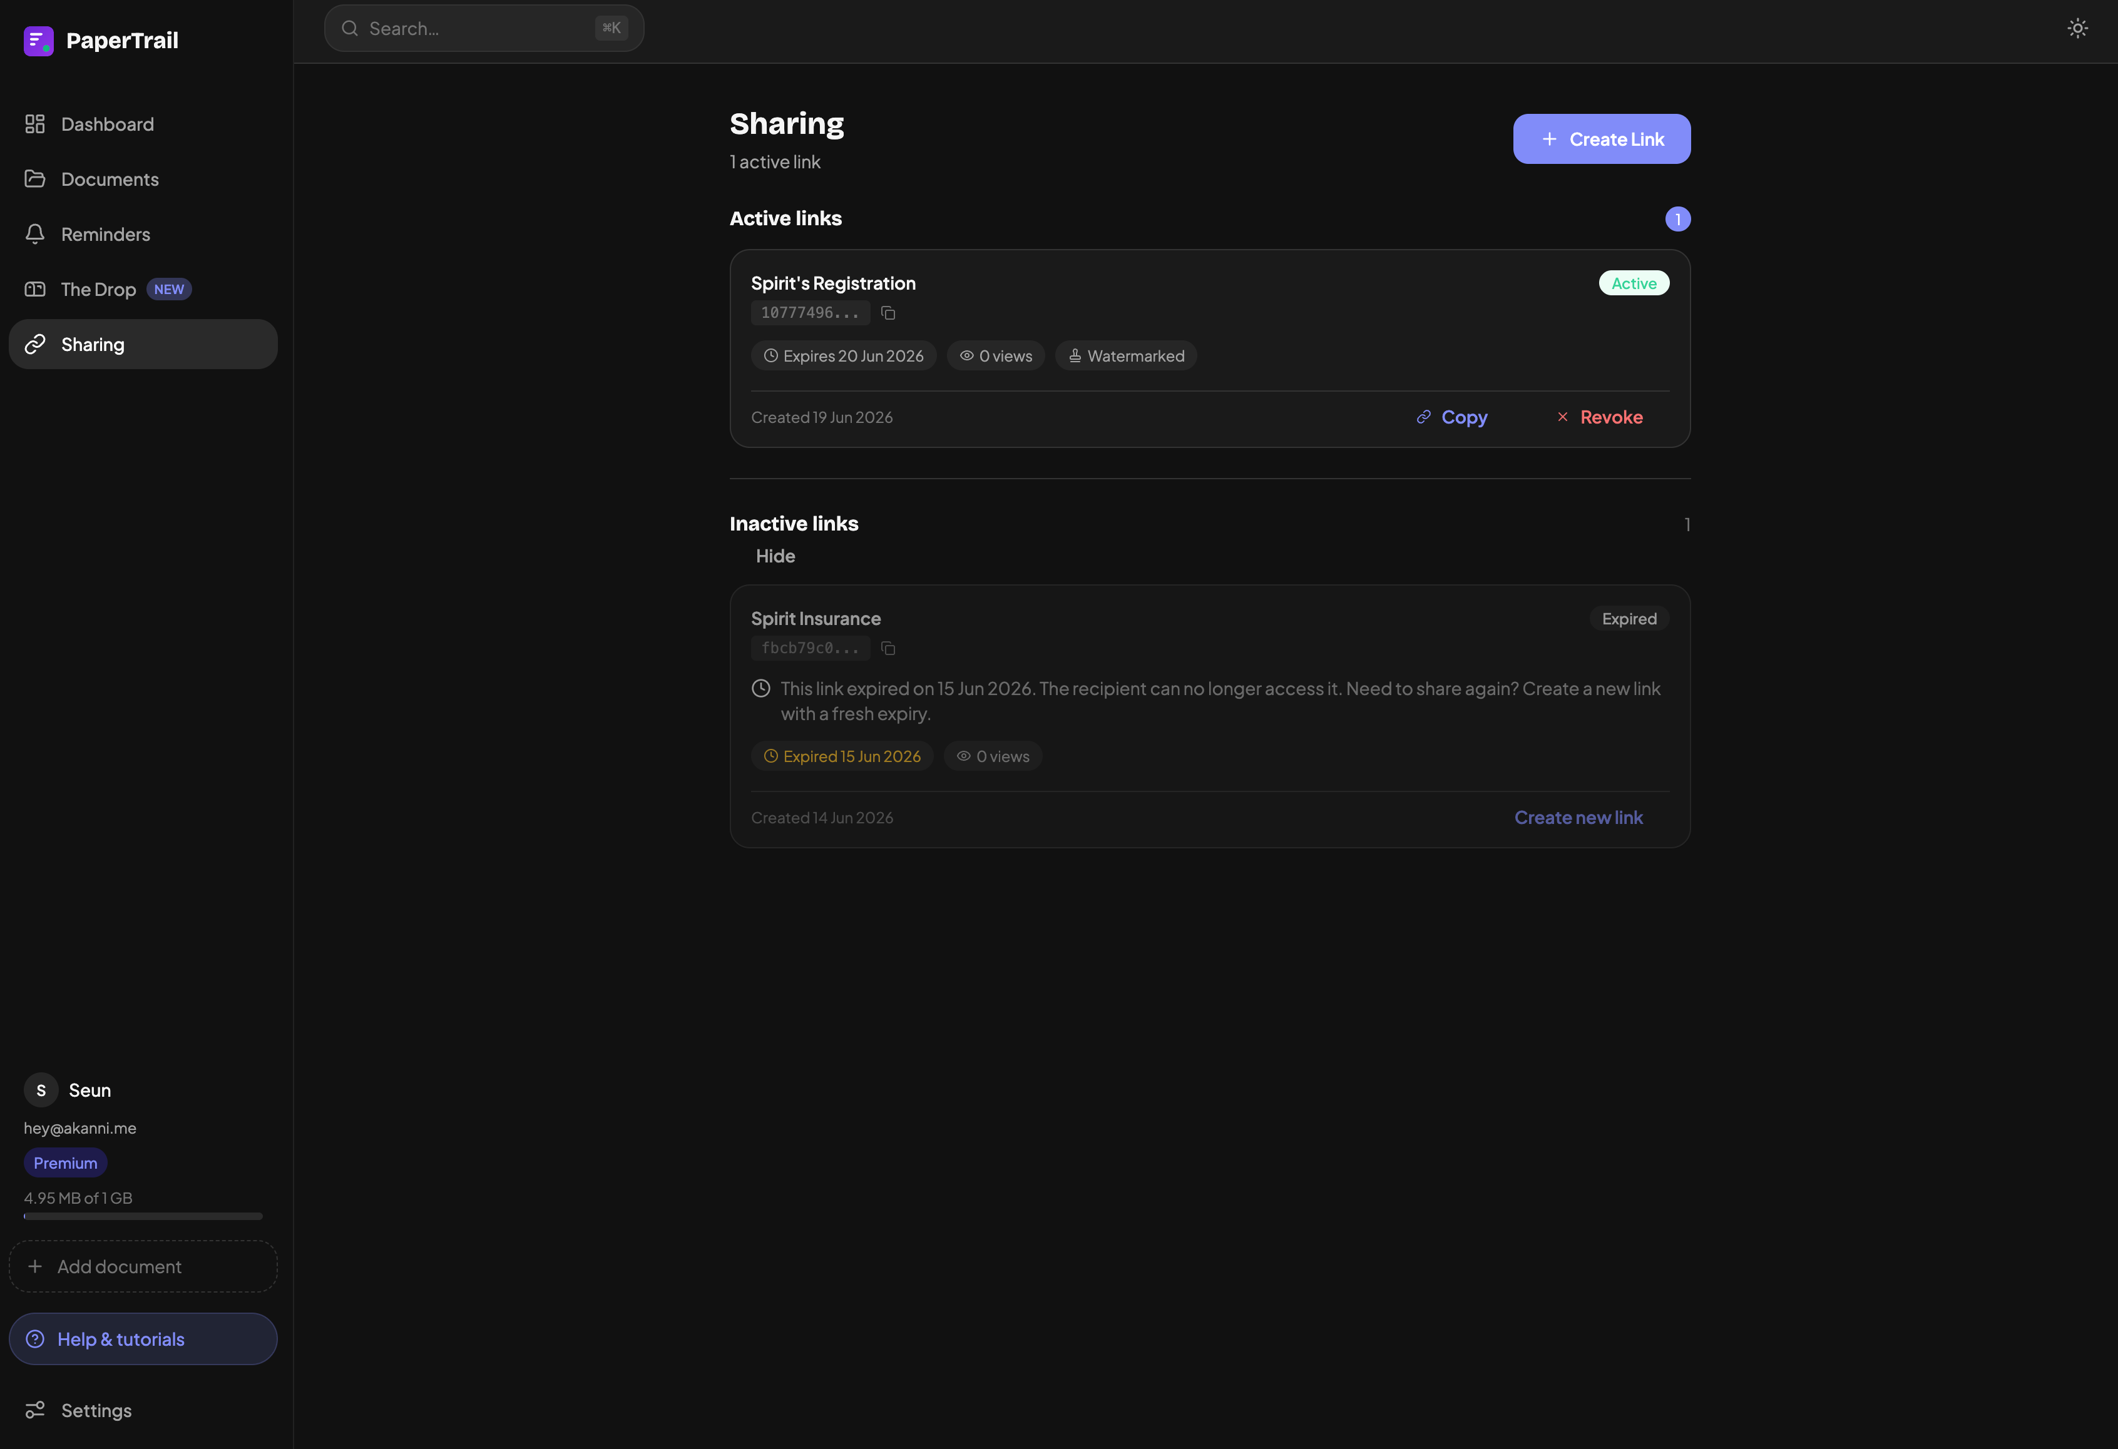Image resolution: width=2118 pixels, height=1449 pixels.
Task: Click the 0 views chip on Spirit's Registration
Action: [995, 356]
